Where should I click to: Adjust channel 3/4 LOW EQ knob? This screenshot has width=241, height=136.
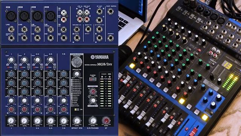point(38,92)
